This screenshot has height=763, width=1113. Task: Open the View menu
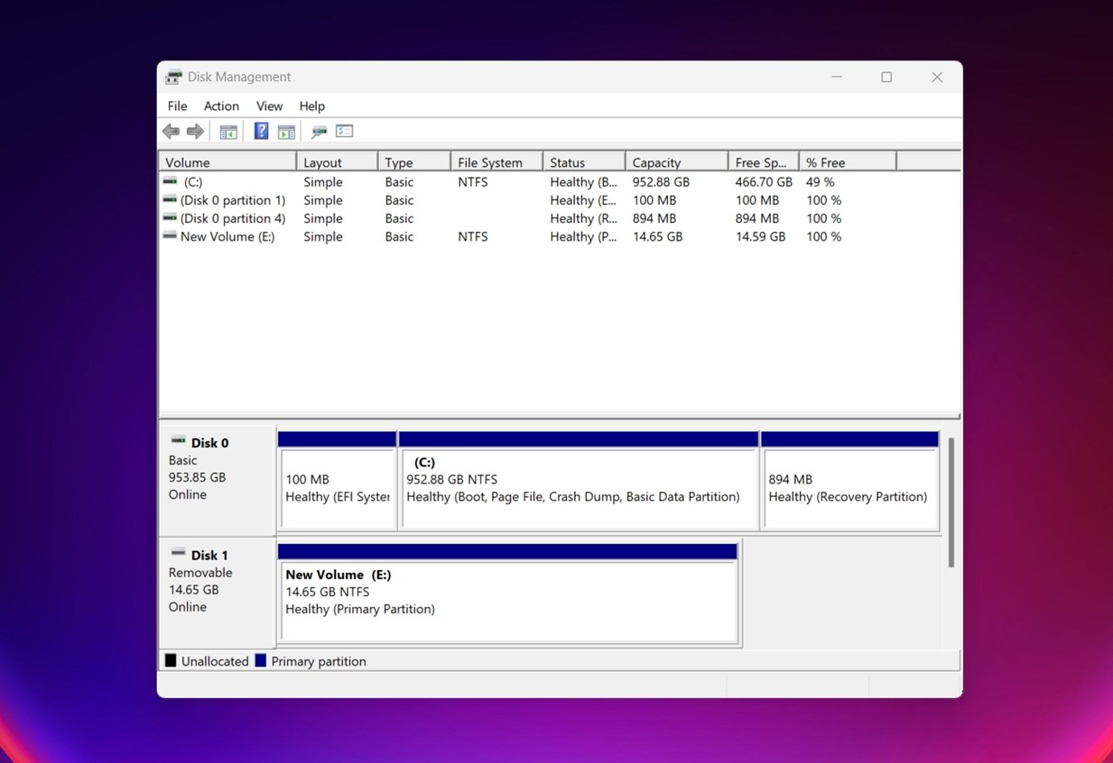269,106
